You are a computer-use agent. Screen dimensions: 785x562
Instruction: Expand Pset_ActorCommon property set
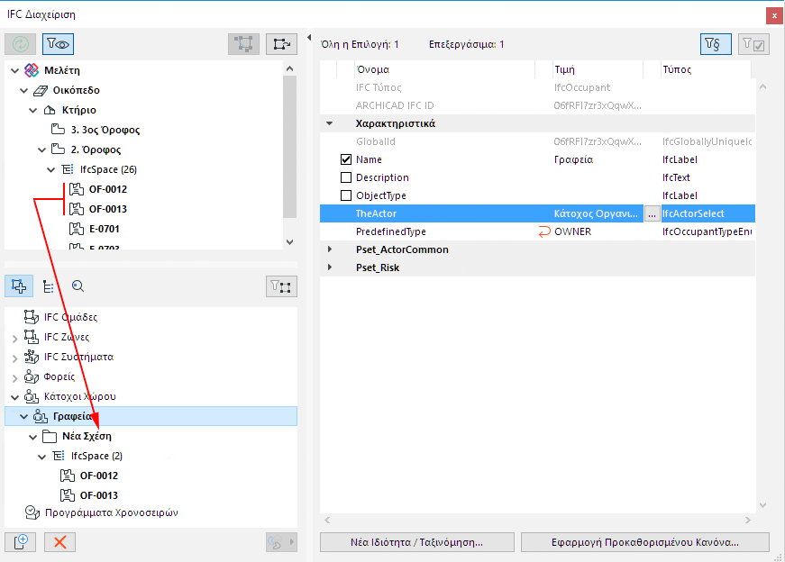(x=330, y=249)
